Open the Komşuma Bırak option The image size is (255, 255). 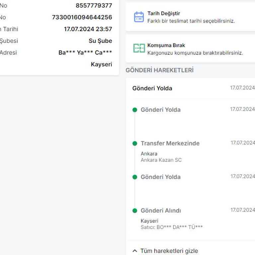190,48
